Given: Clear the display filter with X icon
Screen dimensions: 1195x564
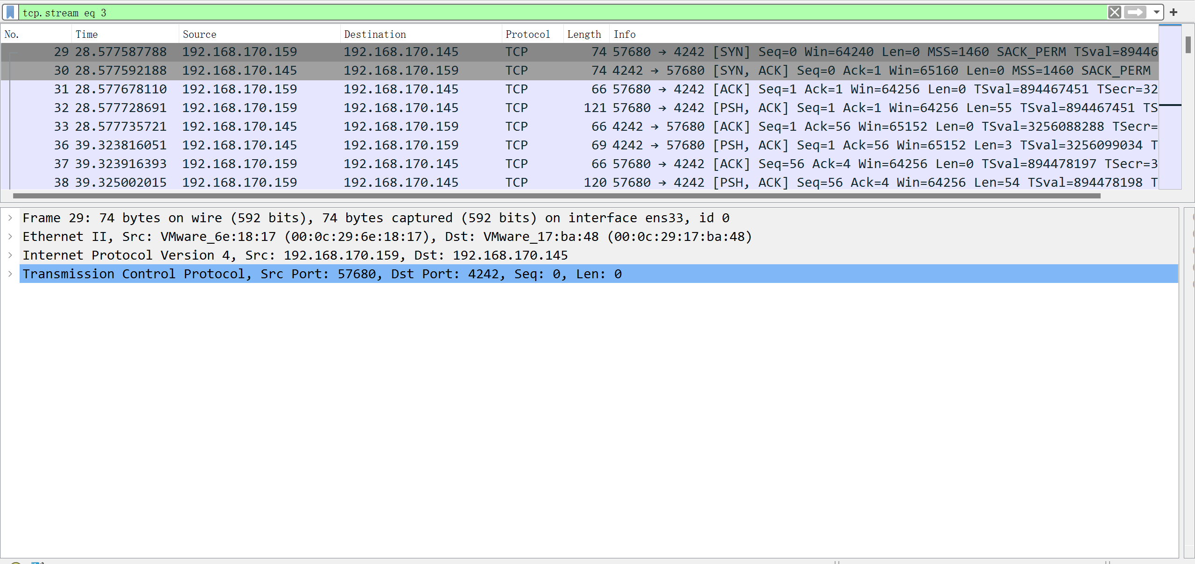Looking at the screenshot, I should (1114, 12).
